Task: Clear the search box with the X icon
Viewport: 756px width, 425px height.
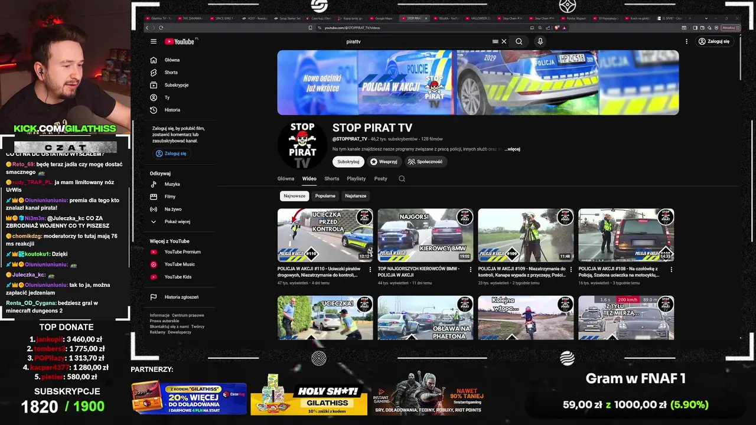Action: 504,41
